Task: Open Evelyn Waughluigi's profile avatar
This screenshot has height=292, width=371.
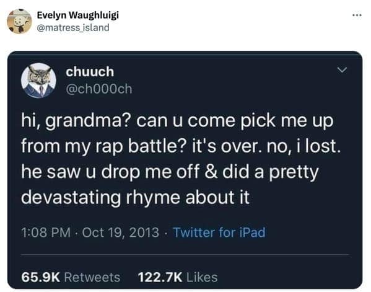Action: 19,21
